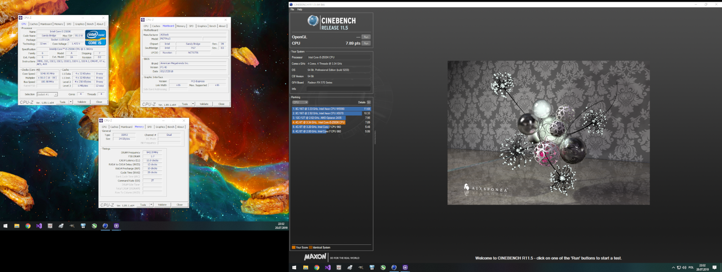
Task: Select highlighted ranking row Intel Core i5-2500K
Action: [x=331, y=122]
